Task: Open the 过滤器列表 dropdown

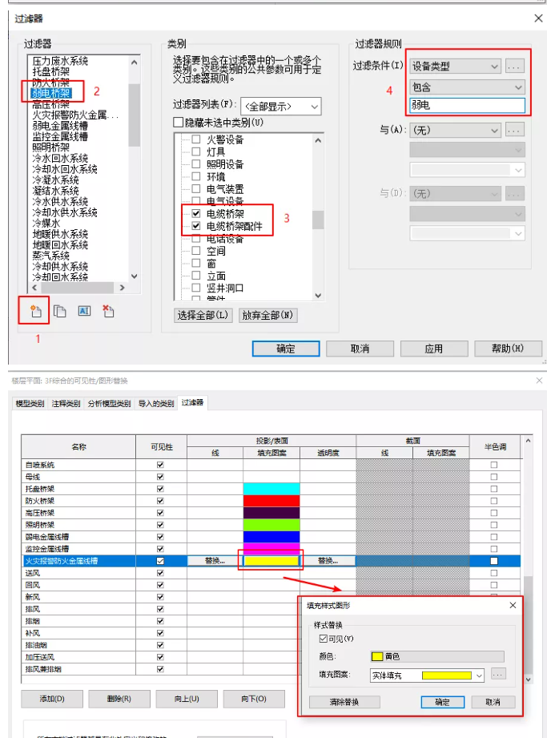Action: [281, 107]
